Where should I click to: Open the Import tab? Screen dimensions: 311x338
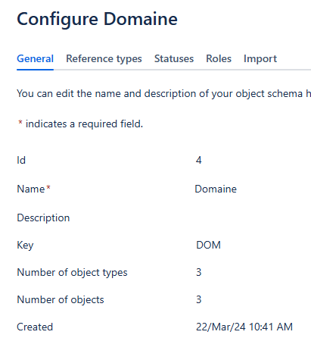[x=260, y=59]
